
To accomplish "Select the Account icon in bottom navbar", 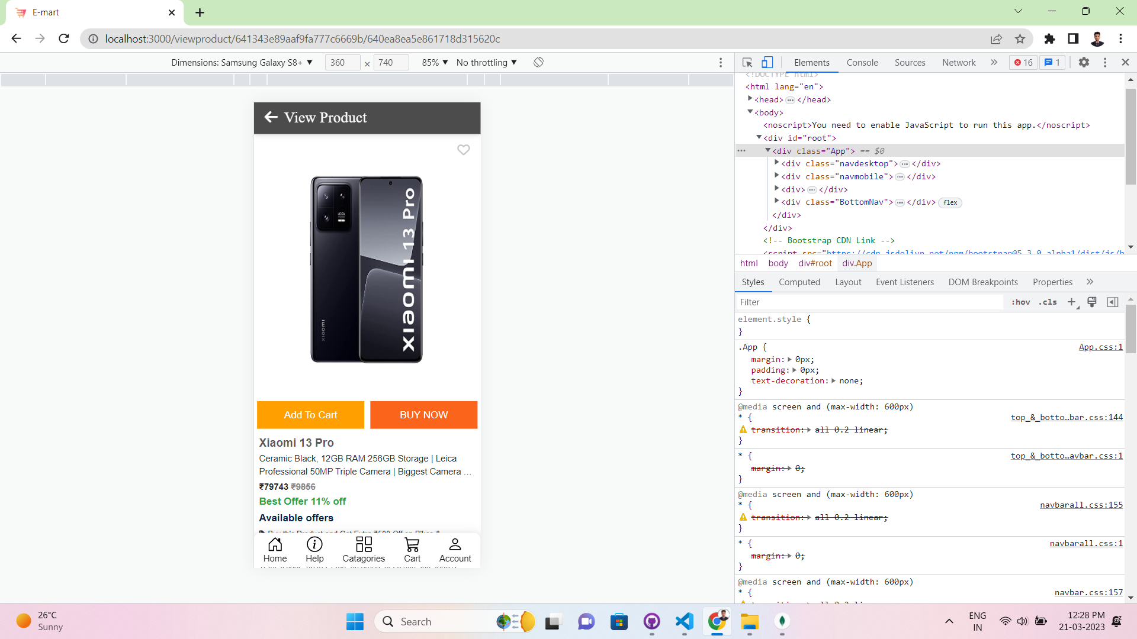I will (x=455, y=549).
